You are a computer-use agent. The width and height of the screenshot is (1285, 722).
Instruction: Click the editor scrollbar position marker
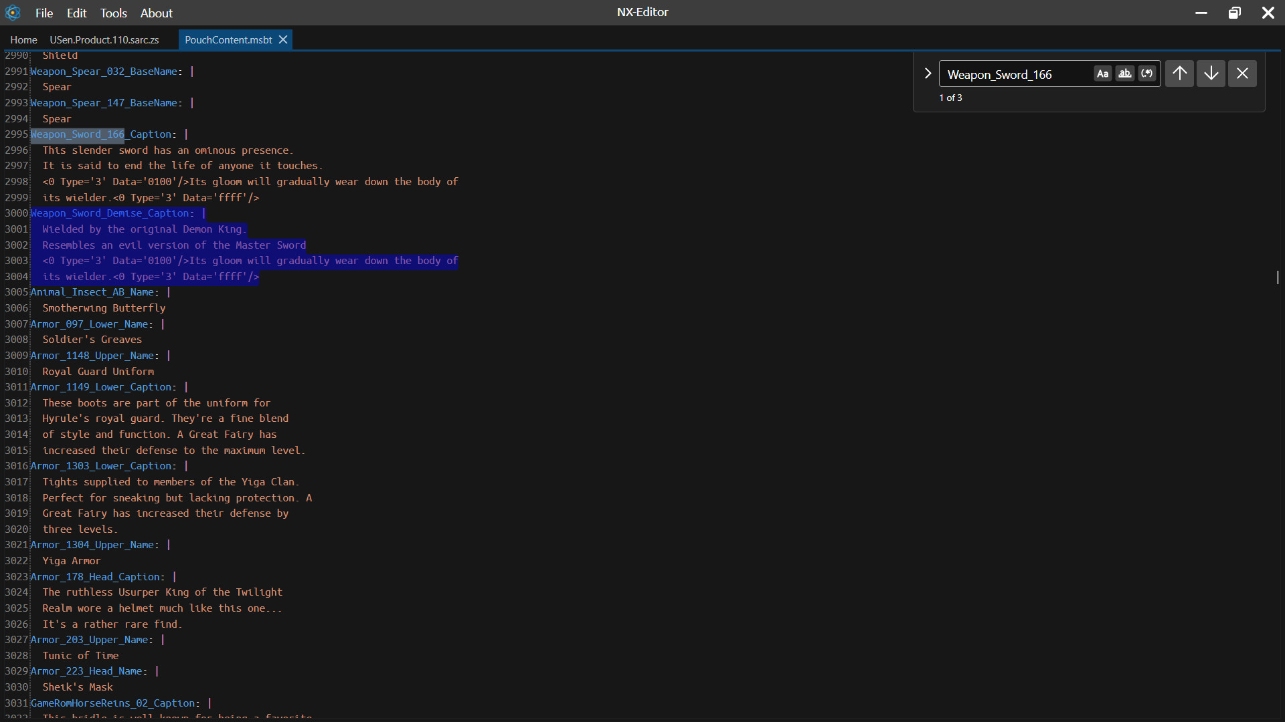(1277, 277)
